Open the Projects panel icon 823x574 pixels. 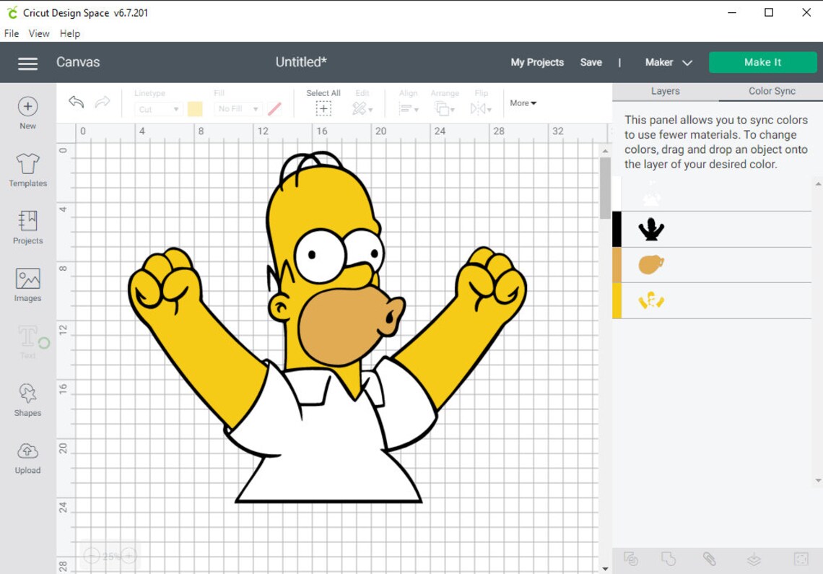(28, 221)
